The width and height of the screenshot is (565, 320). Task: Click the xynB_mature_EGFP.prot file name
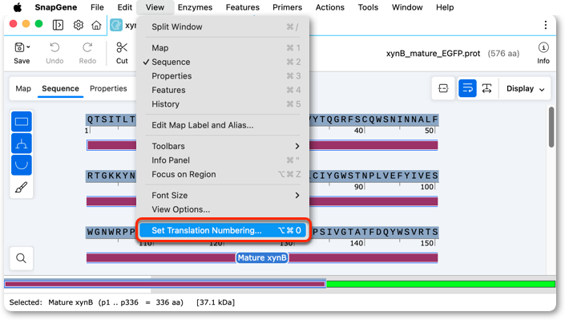(x=433, y=54)
